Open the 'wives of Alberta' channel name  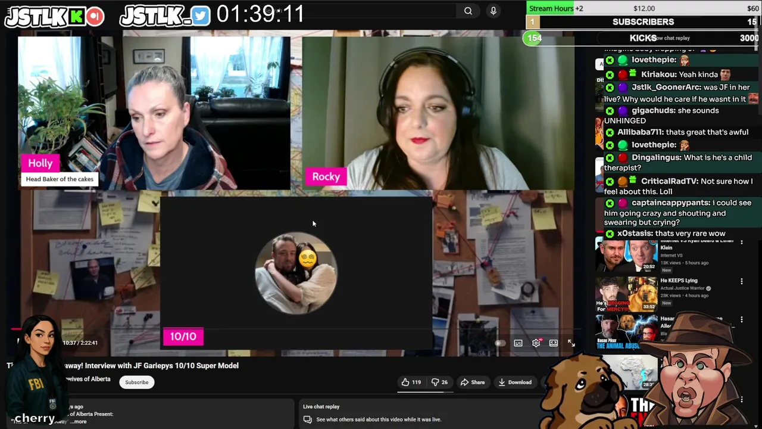pyautogui.click(x=88, y=379)
